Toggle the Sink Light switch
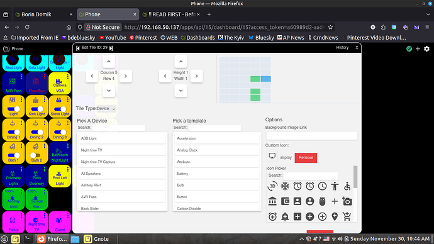This screenshot has height=244, width=434. 37,109
